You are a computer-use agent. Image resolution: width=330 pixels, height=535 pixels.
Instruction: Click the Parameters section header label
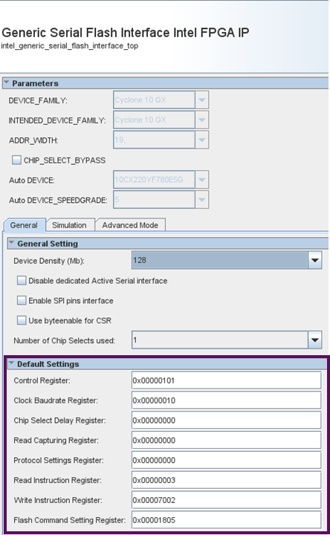(35, 83)
